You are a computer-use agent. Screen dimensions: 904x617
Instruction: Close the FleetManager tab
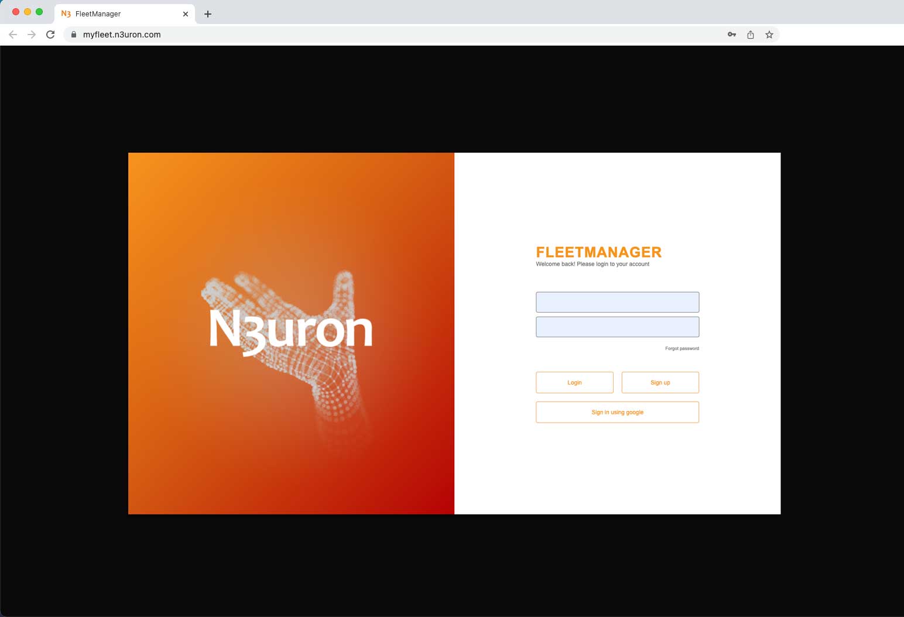pyautogui.click(x=186, y=13)
